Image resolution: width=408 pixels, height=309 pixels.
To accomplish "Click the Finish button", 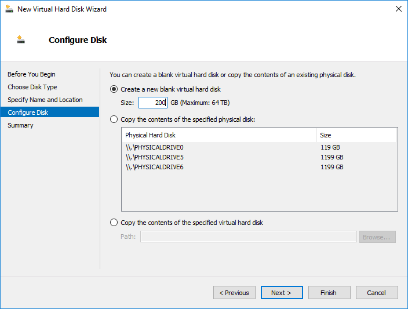I will [x=329, y=293].
